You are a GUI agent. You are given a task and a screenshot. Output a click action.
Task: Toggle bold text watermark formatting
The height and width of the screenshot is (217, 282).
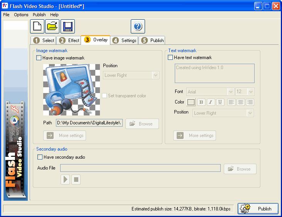click(x=201, y=102)
